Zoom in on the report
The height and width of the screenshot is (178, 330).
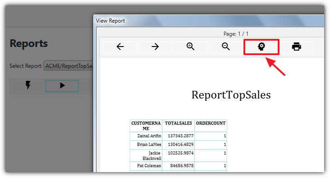click(190, 47)
